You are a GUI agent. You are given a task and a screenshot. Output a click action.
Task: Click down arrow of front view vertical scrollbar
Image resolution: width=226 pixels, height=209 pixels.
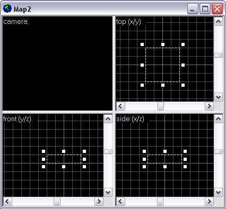click(108, 193)
